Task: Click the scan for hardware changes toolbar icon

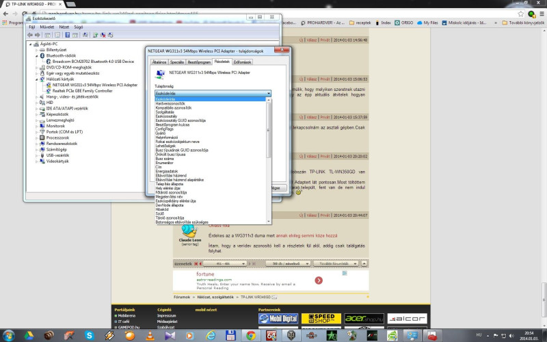Action: 85,35
